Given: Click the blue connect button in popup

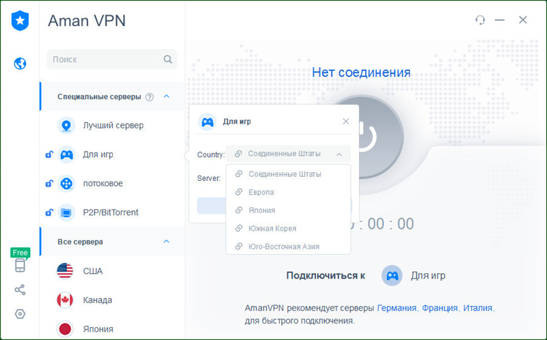Looking at the screenshot, I should coord(211,206).
